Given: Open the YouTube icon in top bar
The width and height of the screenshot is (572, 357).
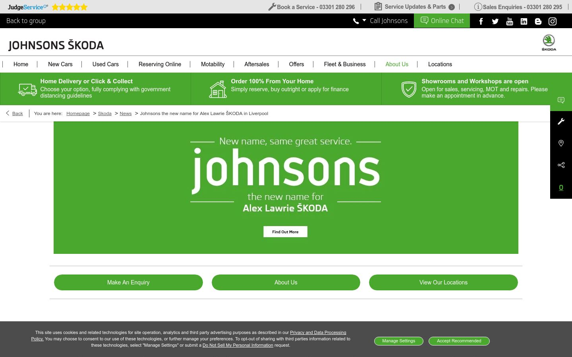Looking at the screenshot, I should [510, 21].
